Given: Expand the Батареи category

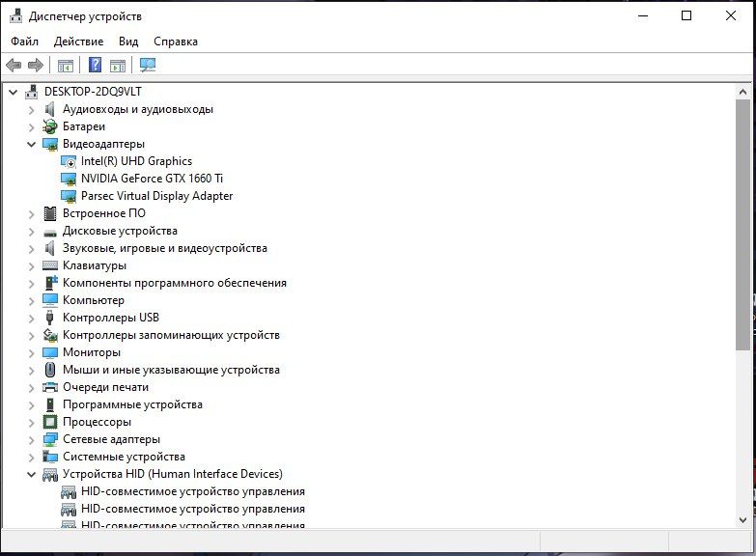Looking at the screenshot, I should click(x=31, y=127).
